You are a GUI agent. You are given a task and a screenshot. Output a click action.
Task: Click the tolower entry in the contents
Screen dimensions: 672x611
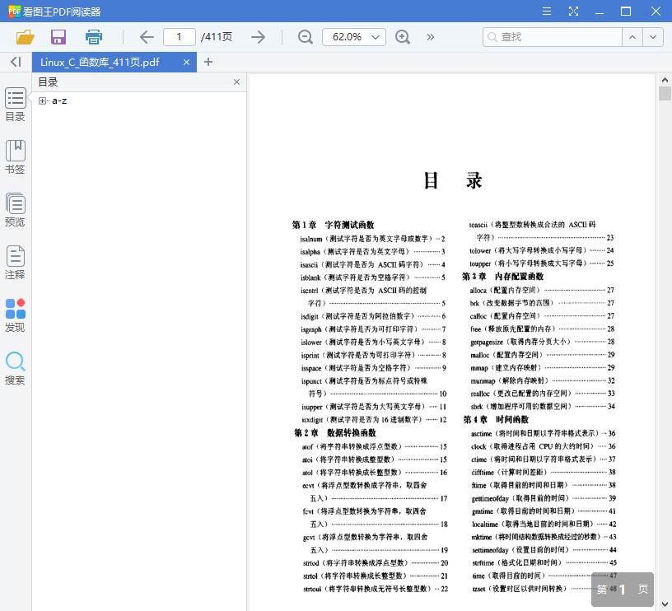coord(542,250)
